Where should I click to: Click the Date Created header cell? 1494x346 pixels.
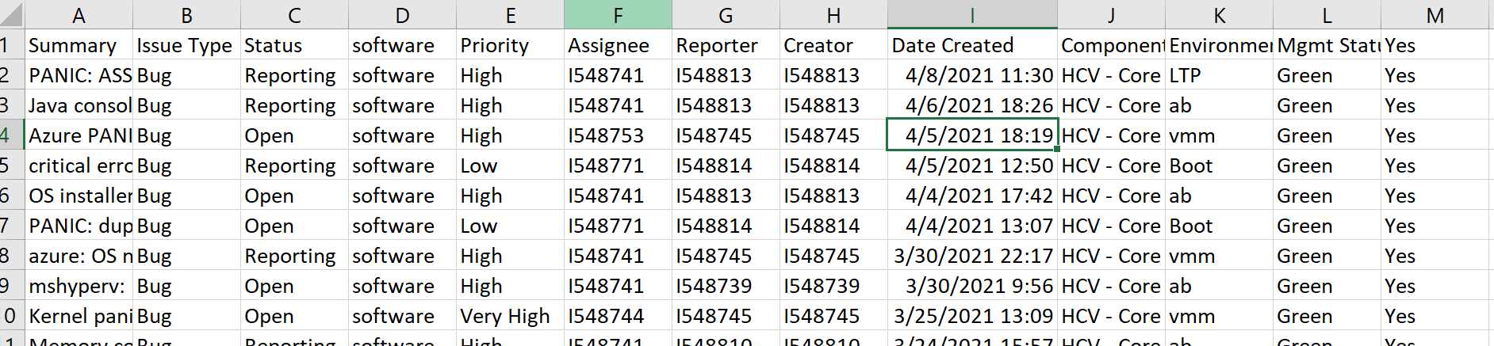[x=972, y=45]
